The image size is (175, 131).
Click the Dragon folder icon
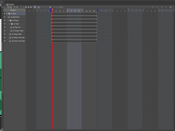pyautogui.click(x=10, y=20)
